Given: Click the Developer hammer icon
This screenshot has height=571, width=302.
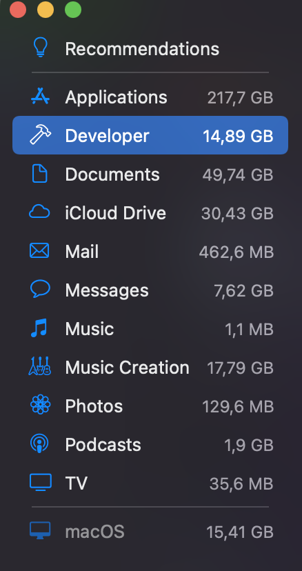Looking at the screenshot, I should click(40, 135).
